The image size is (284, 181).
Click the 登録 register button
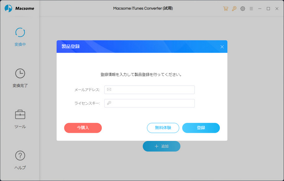pos(201,128)
